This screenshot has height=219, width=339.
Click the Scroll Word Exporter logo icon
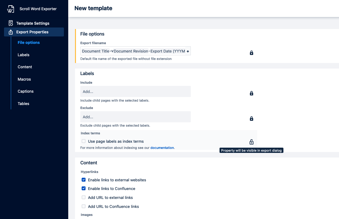(x=10, y=9)
